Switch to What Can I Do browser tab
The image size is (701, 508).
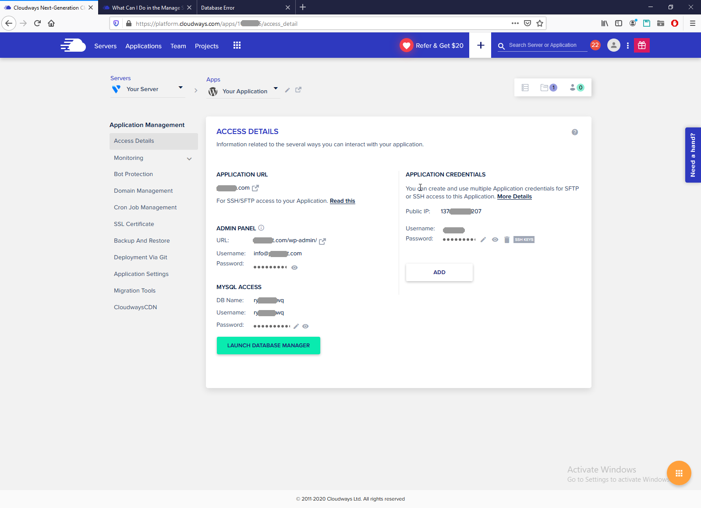pyautogui.click(x=148, y=7)
